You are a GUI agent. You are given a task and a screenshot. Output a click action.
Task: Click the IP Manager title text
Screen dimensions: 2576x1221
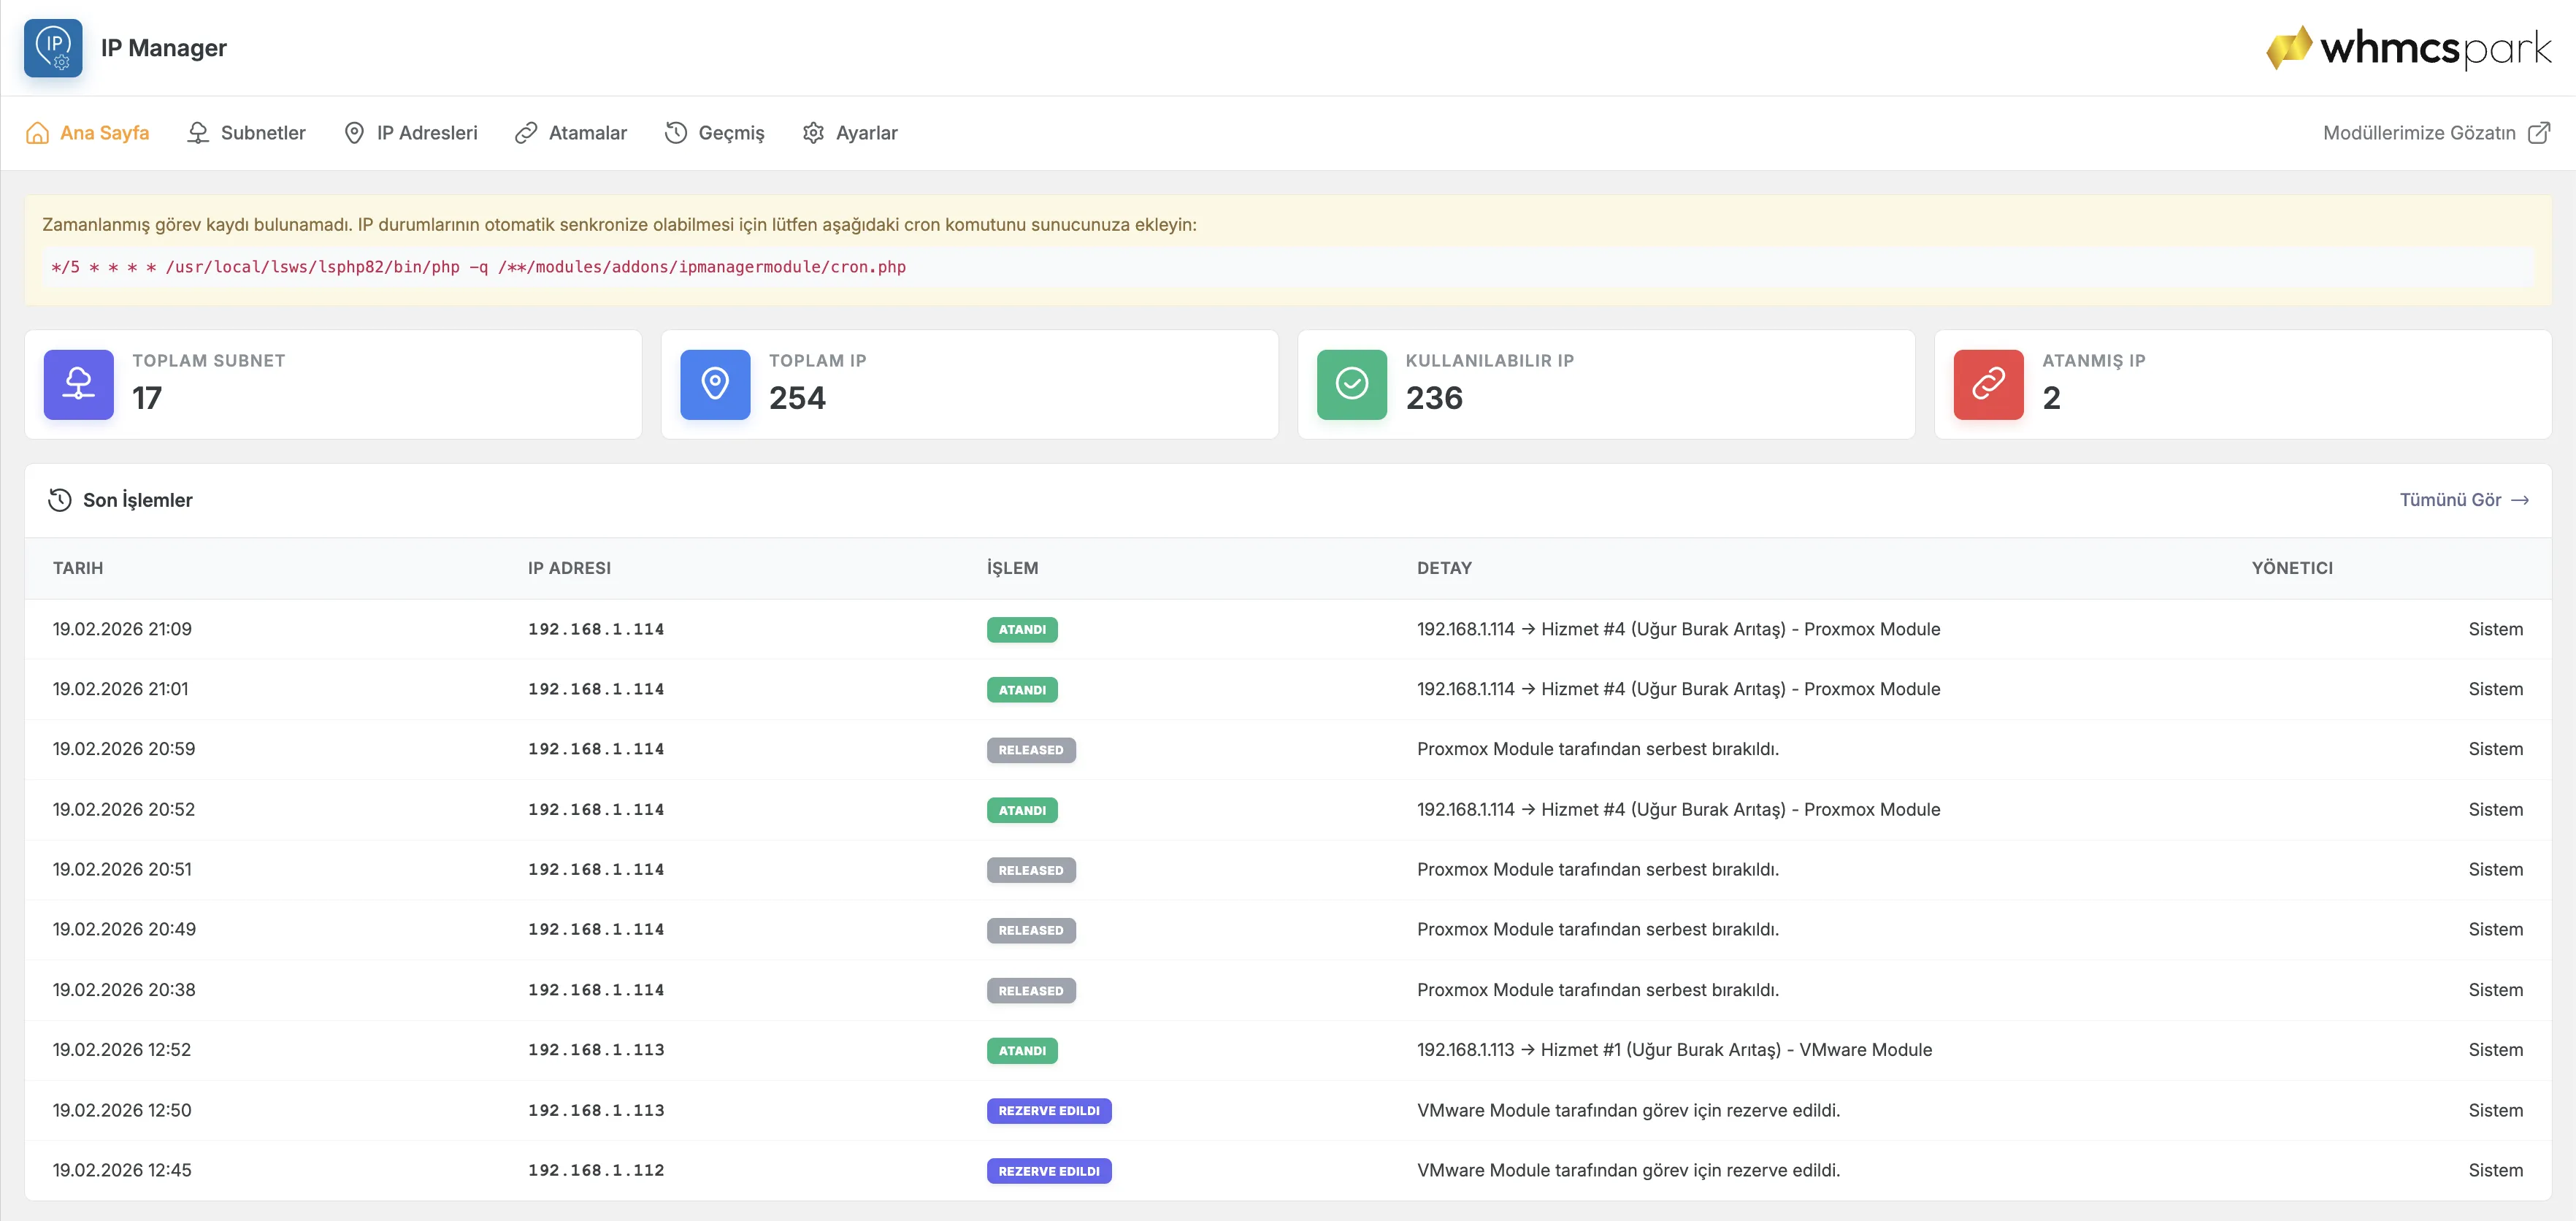tap(164, 48)
